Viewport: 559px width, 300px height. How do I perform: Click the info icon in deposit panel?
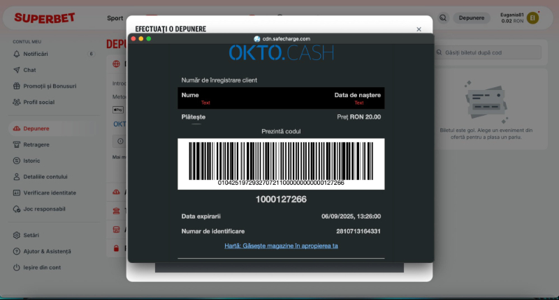click(x=120, y=142)
